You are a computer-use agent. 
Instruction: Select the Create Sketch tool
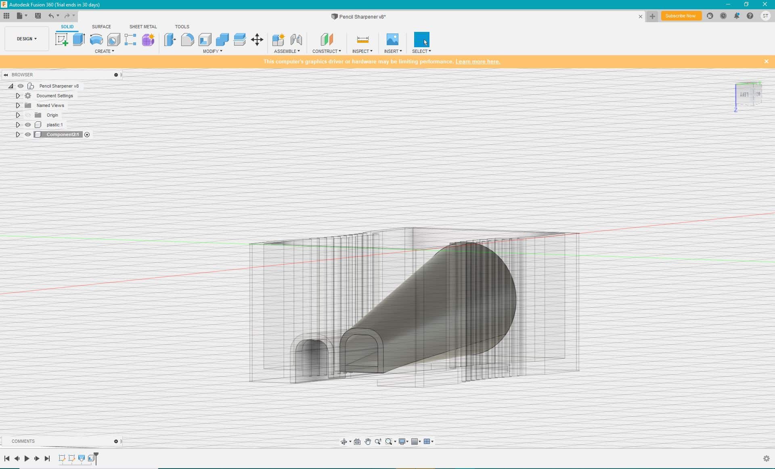[x=61, y=40]
